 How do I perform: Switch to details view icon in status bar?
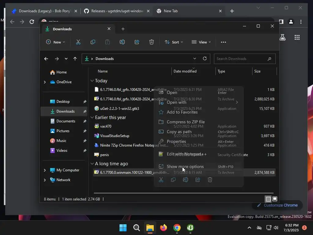(268, 199)
